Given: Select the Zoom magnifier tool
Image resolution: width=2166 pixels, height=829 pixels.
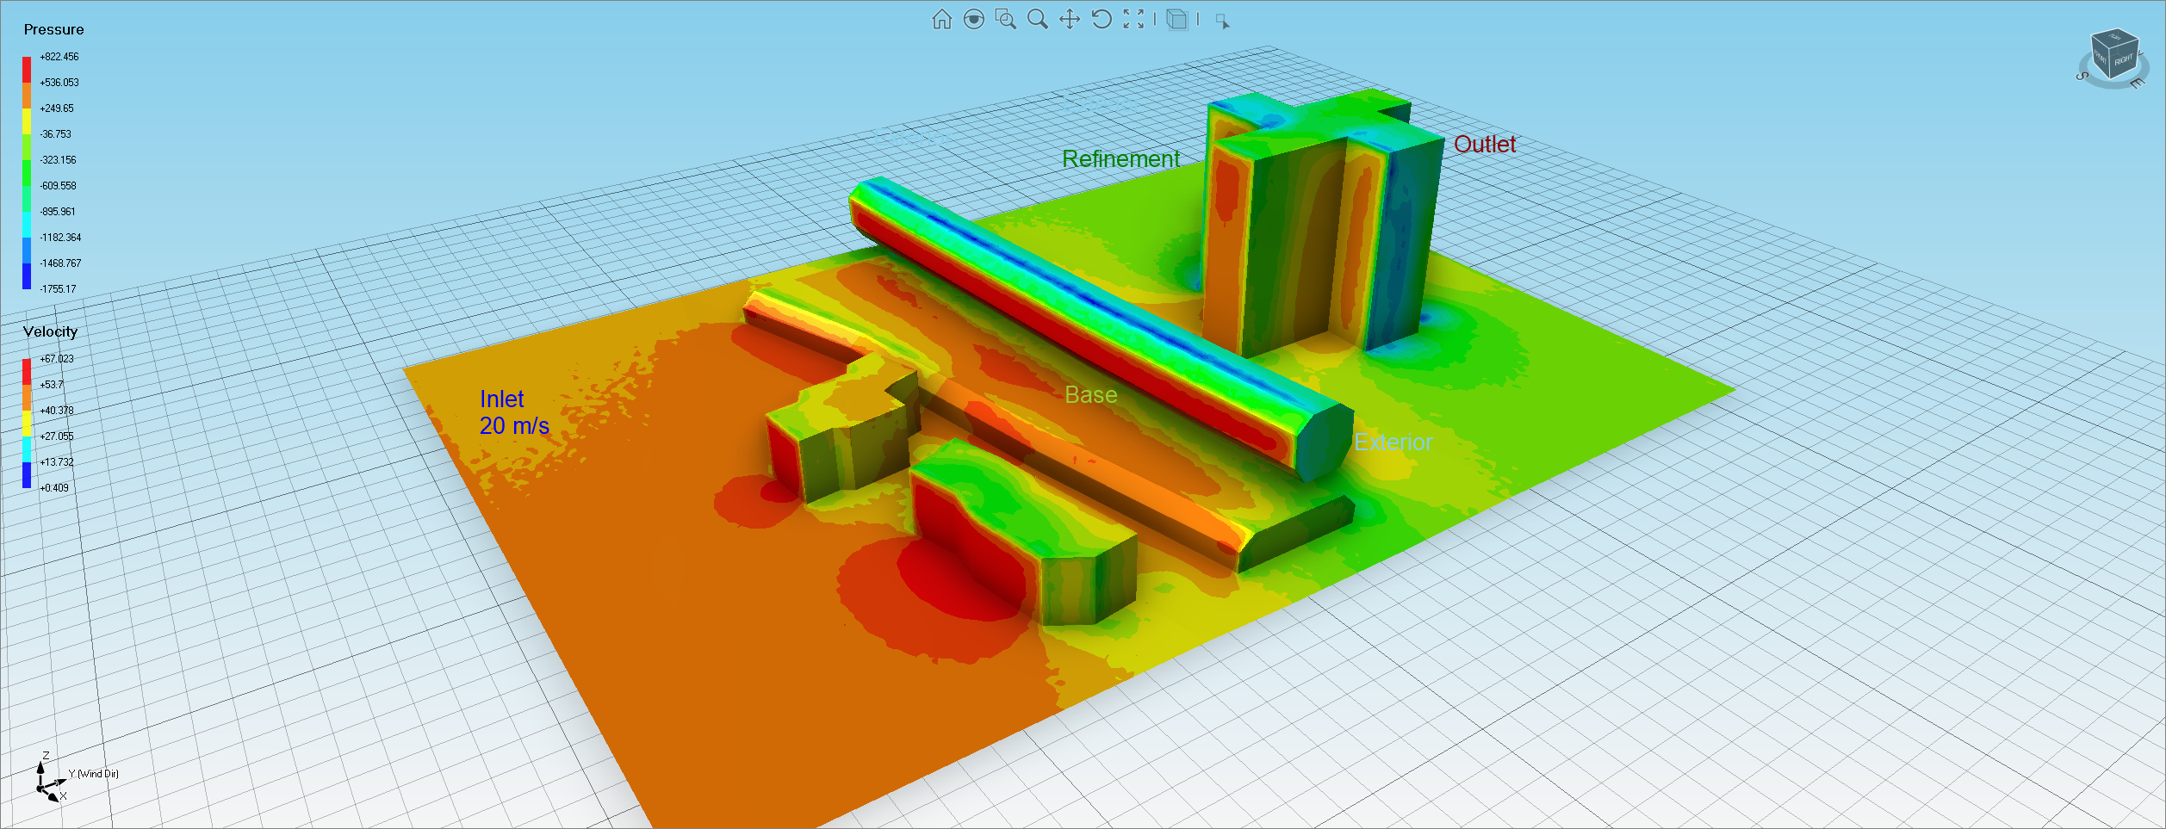Looking at the screenshot, I should click(1037, 20).
